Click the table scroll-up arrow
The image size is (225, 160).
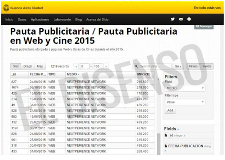tap(159, 80)
